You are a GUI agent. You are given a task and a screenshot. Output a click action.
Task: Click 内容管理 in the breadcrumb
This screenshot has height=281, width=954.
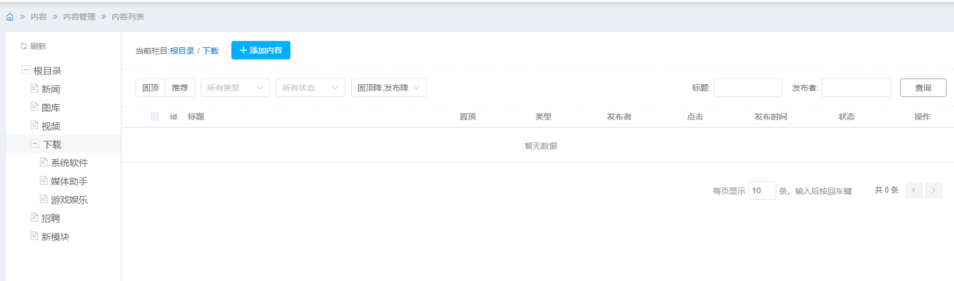tap(79, 17)
